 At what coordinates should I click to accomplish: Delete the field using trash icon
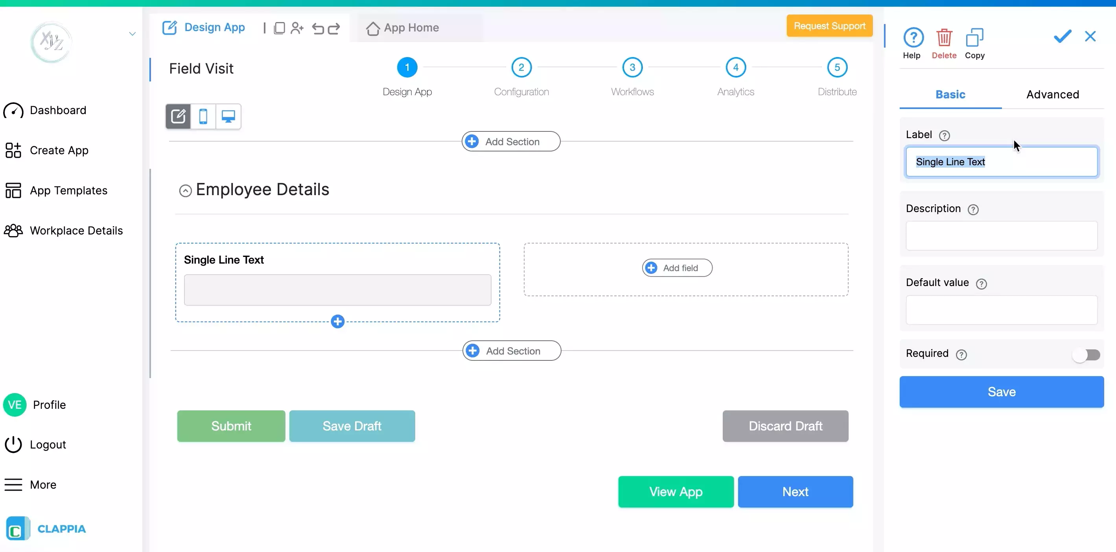click(x=945, y=39)
